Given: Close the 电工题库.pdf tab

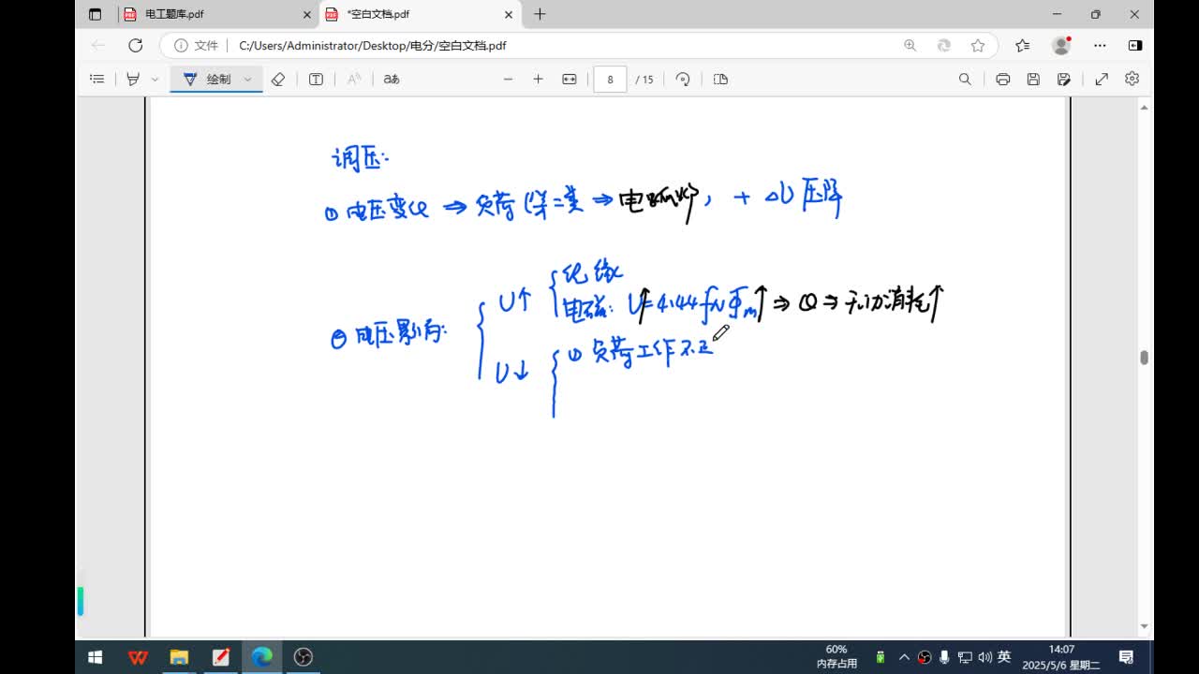Looking at the screenshot, I should click(306, 14).
